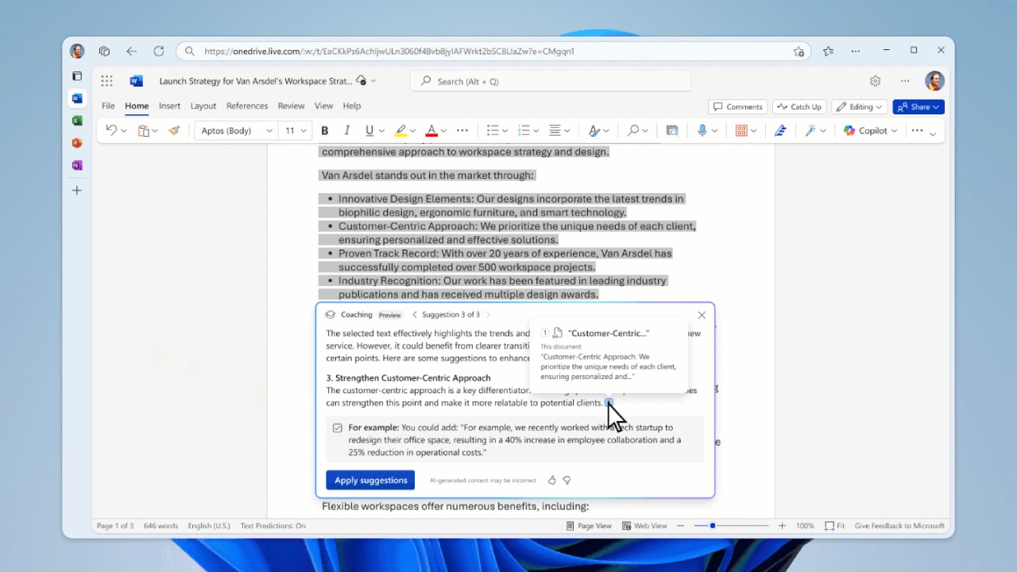1017x572 pixels.
Task: Close the Coaching panel
Action: pos(702,315)
